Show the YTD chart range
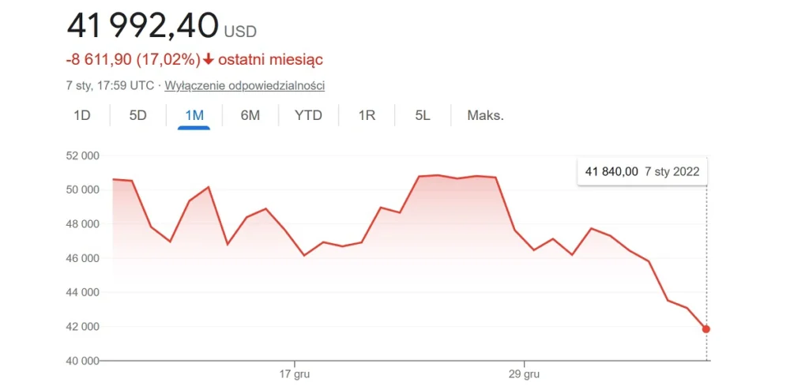The height and width of the screenshot is (386, 809). coord(308,115)
